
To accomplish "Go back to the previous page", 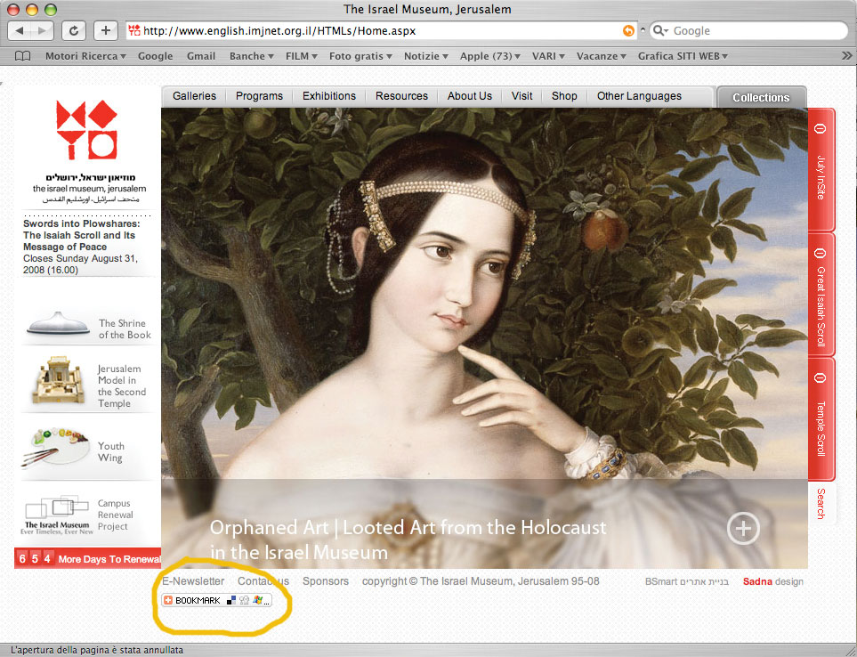I will pyautogui.click(x=20, y=30).
